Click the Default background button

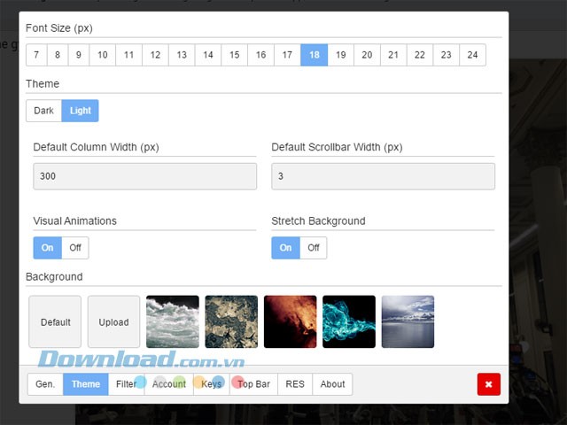coord(55,322)
